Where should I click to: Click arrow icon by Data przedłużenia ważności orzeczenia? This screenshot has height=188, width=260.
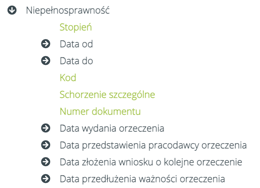[x=46, y=179]
